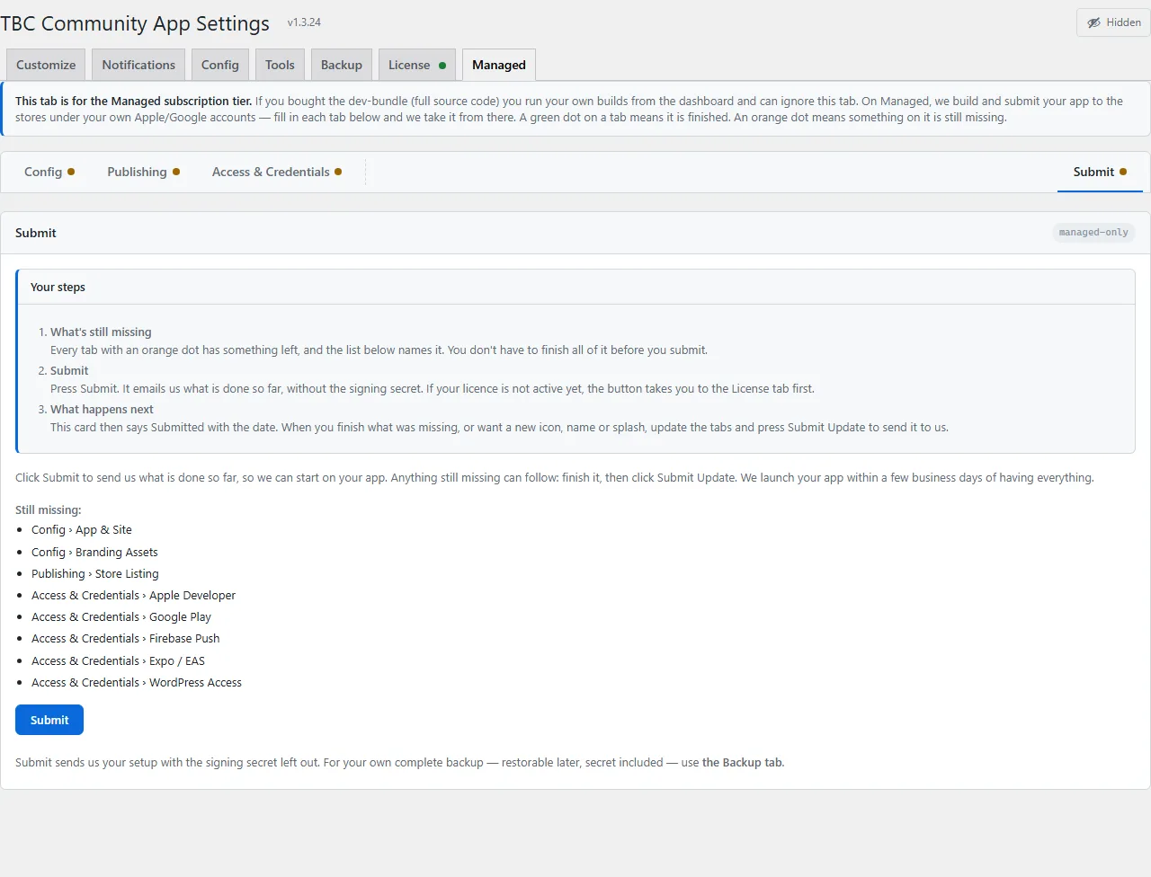Click the managed-only badge

point(1093,233)
